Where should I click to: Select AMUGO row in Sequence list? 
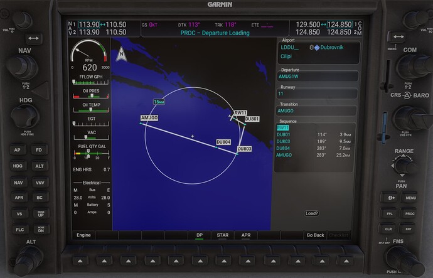[x=313, y=155]
